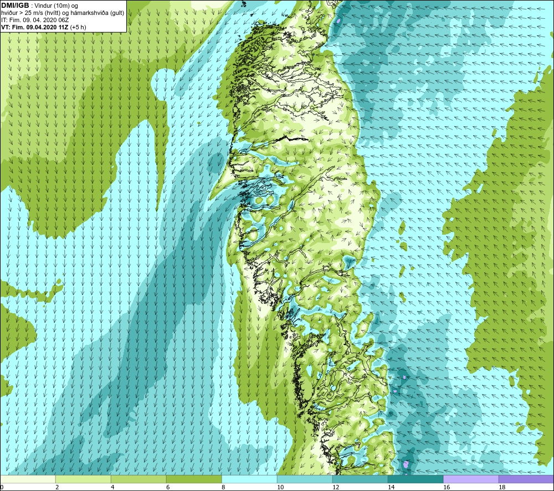Image resolution: width=554 pixels, height=491 pixels.
Task: Click the '14' scale label
Action: 391,487
